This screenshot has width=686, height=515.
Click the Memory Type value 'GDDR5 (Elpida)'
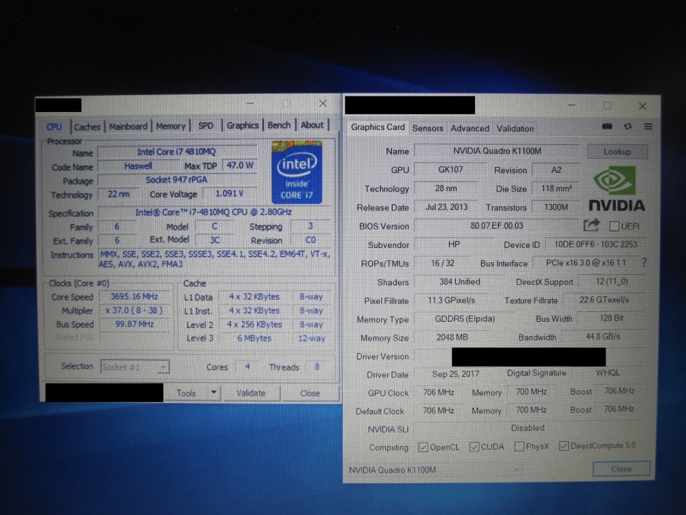point(465,319)
